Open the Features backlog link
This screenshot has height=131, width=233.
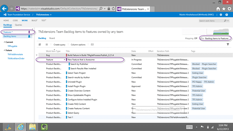pyautogui.click(x=8, y=32)
